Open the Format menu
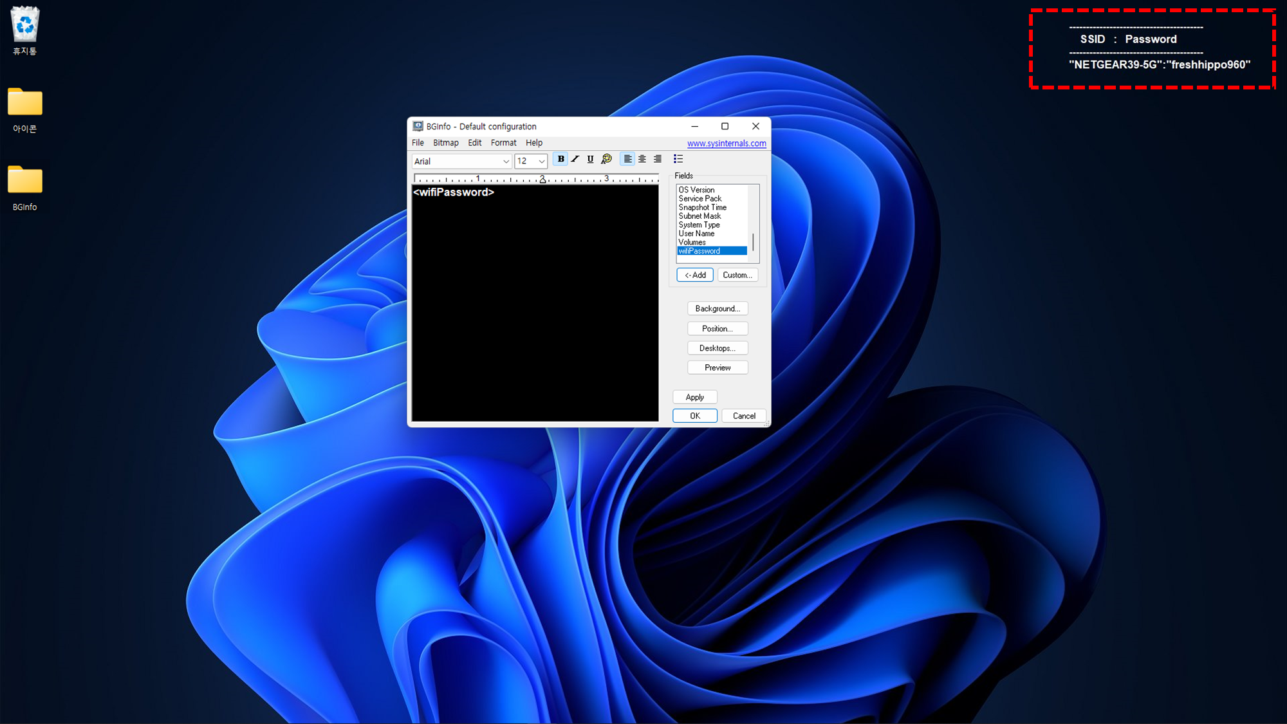 pos(503,143)
